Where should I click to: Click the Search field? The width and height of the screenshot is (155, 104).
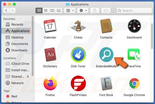[134, 11]
